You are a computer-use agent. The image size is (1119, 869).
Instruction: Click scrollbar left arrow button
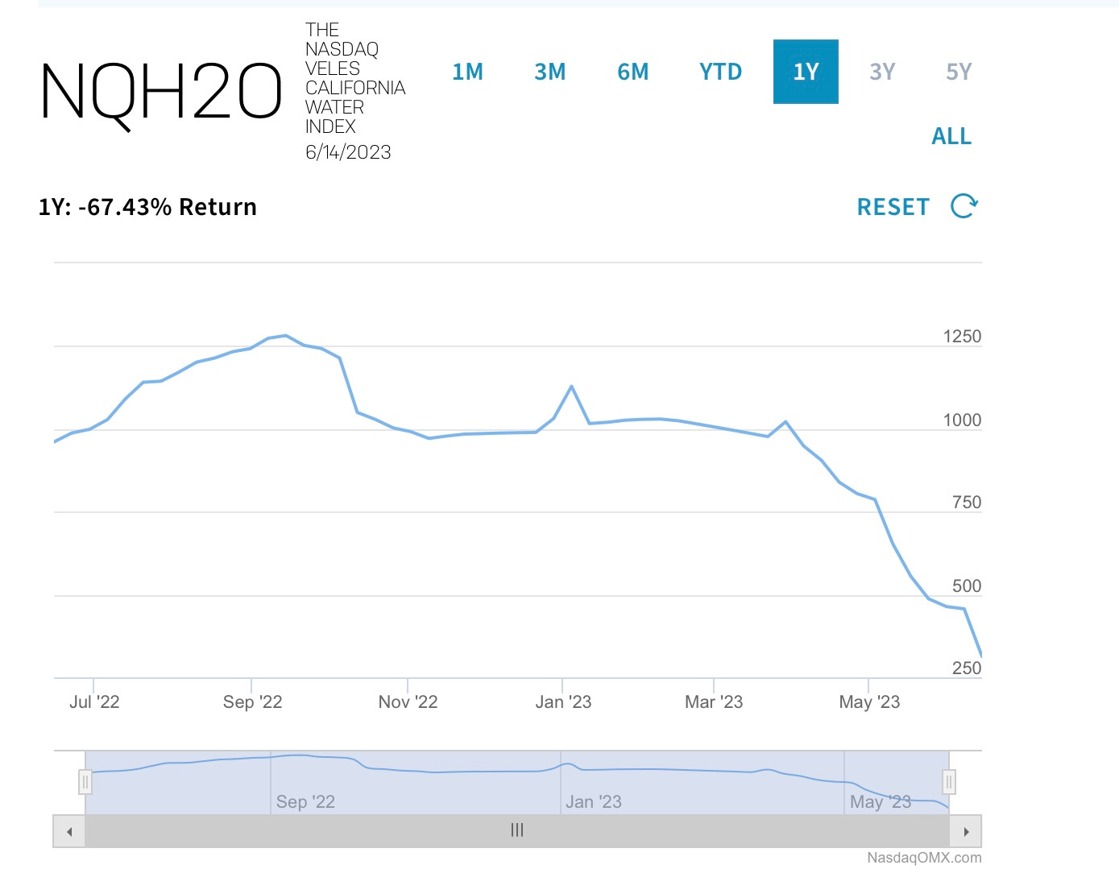pyautogui.click(x=69, y=831)
